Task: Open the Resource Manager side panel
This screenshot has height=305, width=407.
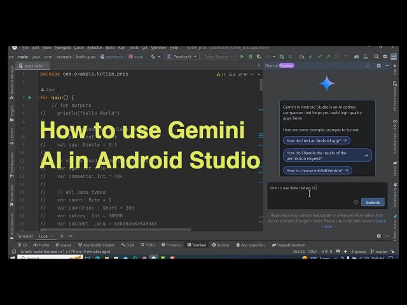Action: click(x=12, y=83)
